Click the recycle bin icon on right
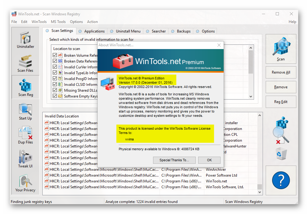Viewport: 308px width, 214px height. [281, 153]
